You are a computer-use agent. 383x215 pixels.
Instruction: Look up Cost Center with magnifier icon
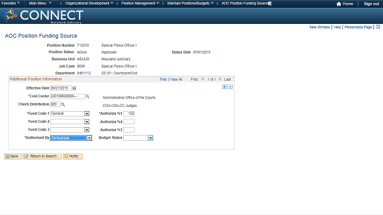[87, 97]
